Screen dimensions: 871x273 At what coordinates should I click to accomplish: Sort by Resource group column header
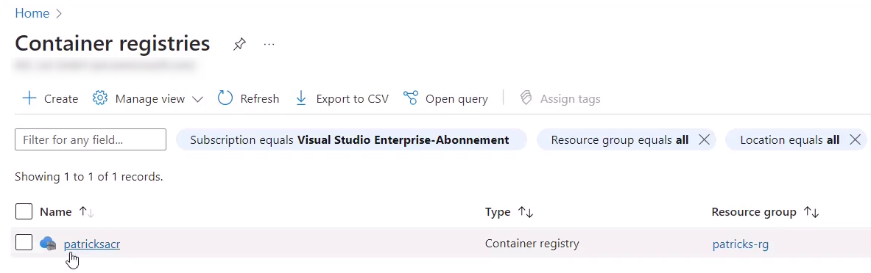click(754, 211)
